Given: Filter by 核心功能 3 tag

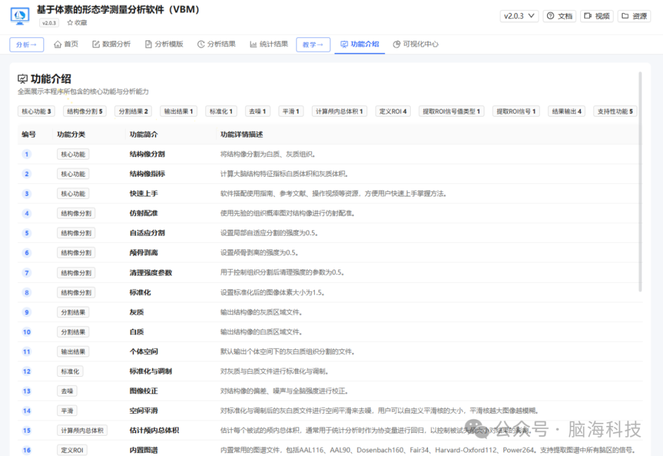Looking at the screenshot, I should tap(36, 111).
